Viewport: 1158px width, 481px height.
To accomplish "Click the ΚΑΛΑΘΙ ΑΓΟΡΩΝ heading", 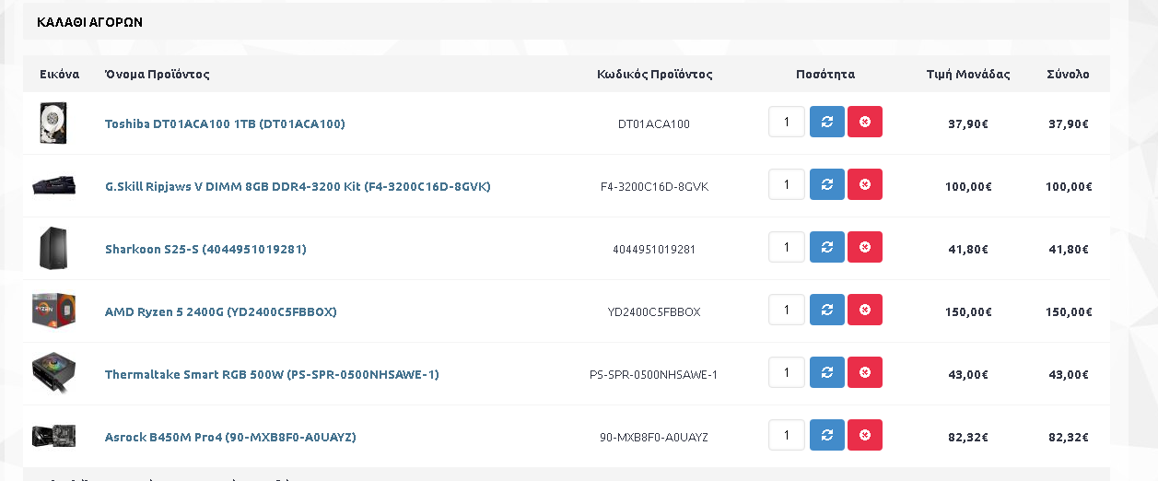I will [89, 21].
